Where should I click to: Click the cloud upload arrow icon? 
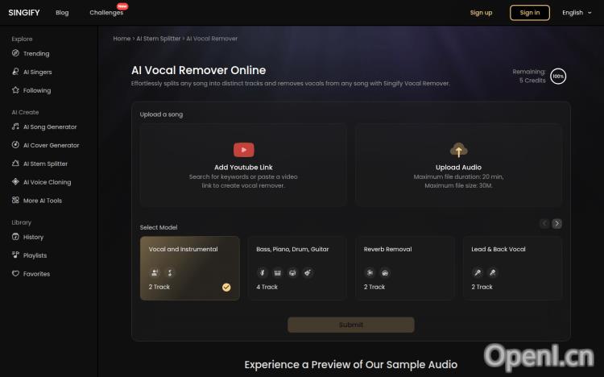point(458,150)
